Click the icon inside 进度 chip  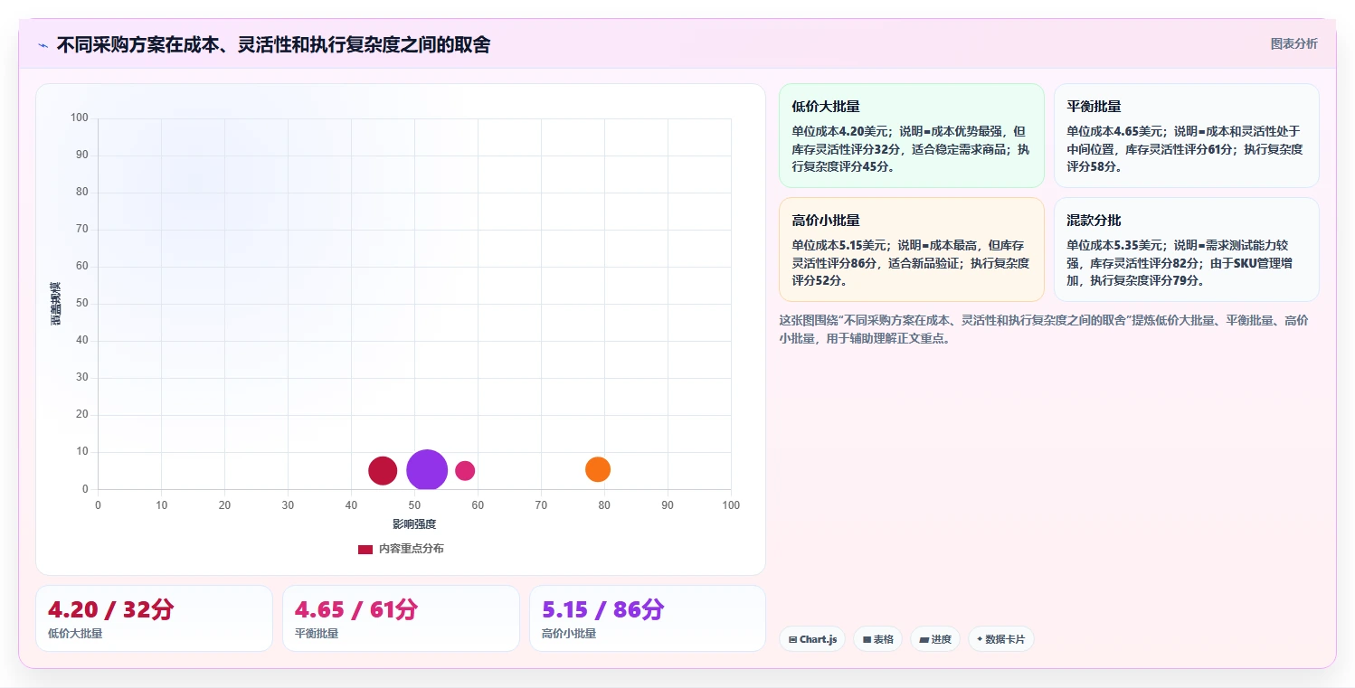924,639
